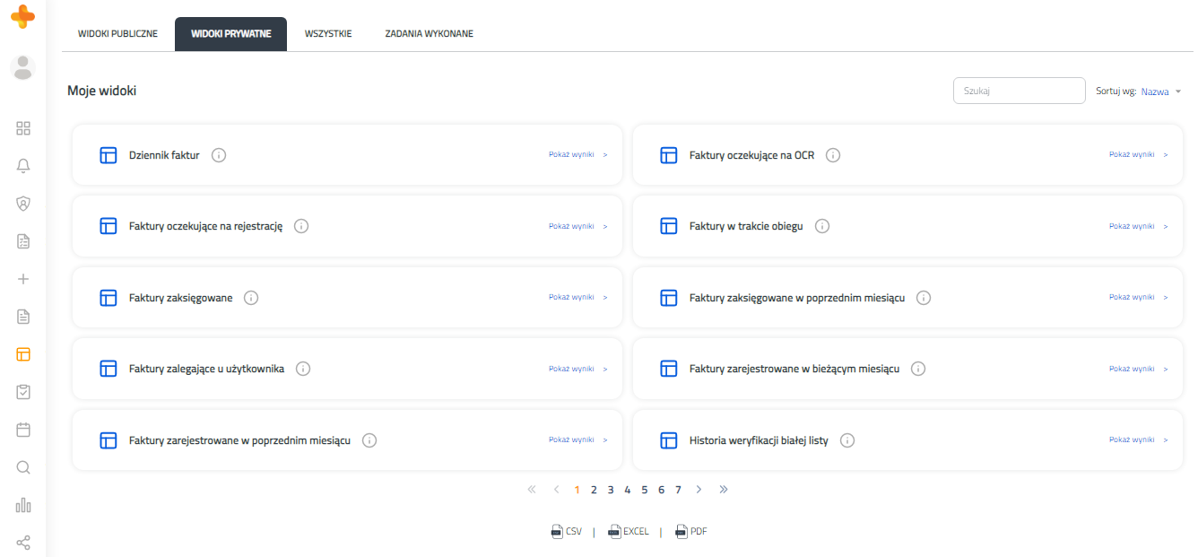Go to previous page arrow
This screenshot has height=557, width=1198.
(x=556, y=490)
